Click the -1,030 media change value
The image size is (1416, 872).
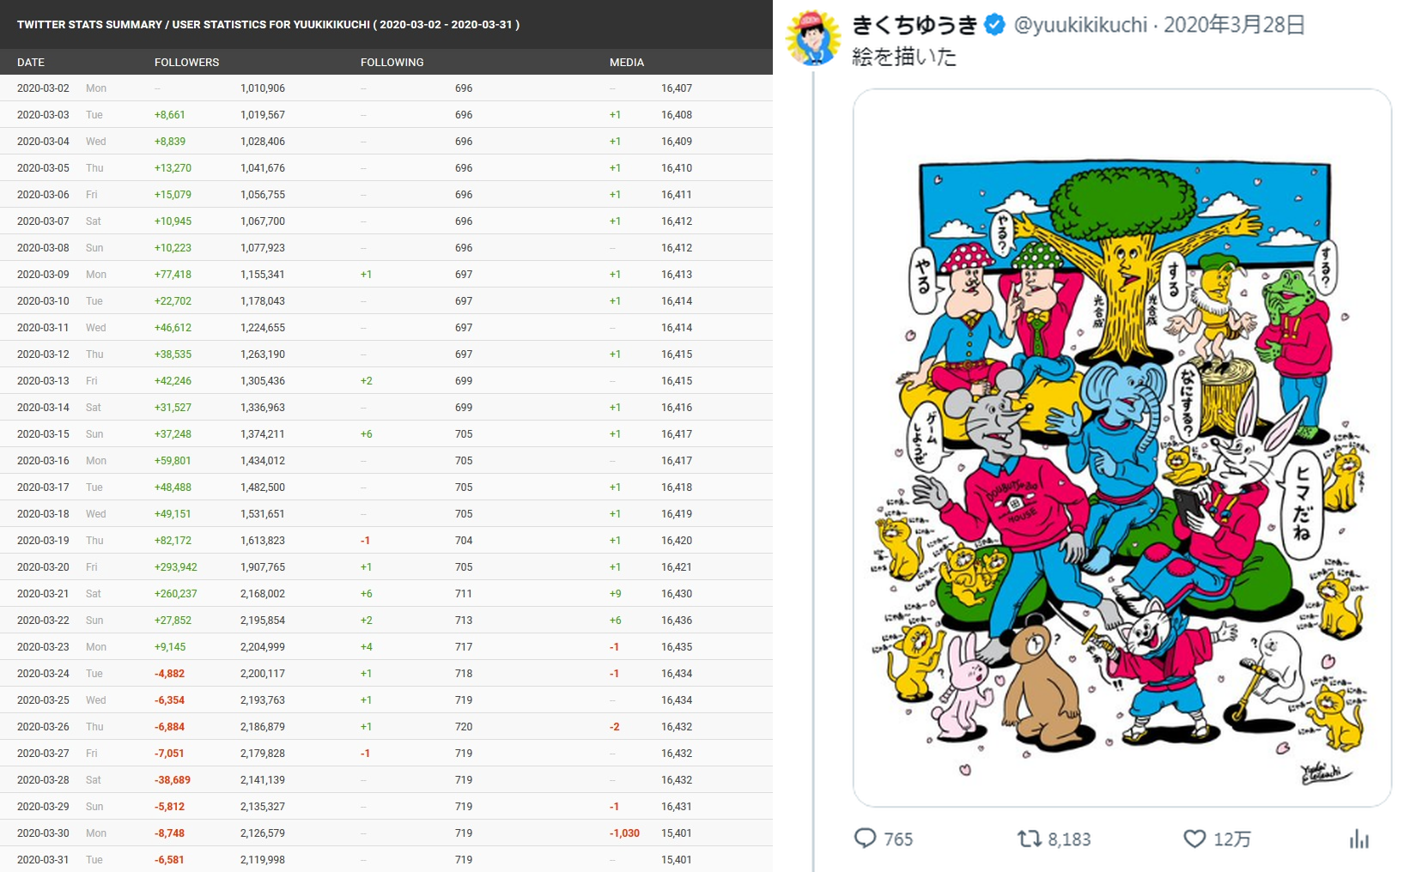(624, 833)
